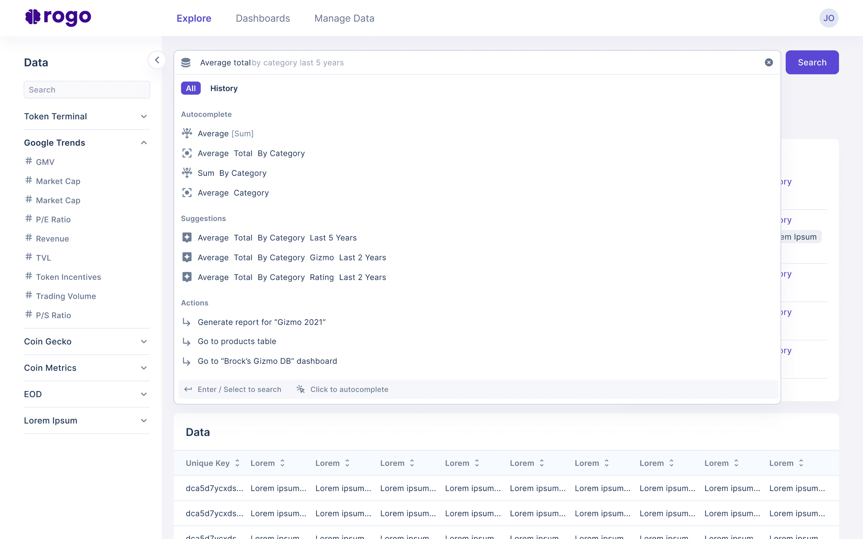Clear the search query with the X icon
The height and width of the screenshot is (539, 863).
[x=768, y=62]
